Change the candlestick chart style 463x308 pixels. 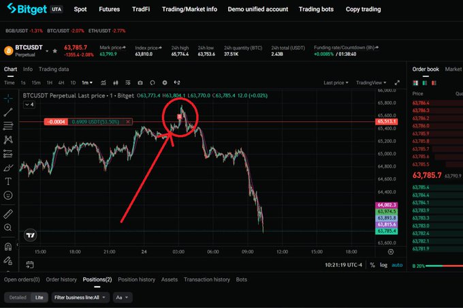pos(116,82)
